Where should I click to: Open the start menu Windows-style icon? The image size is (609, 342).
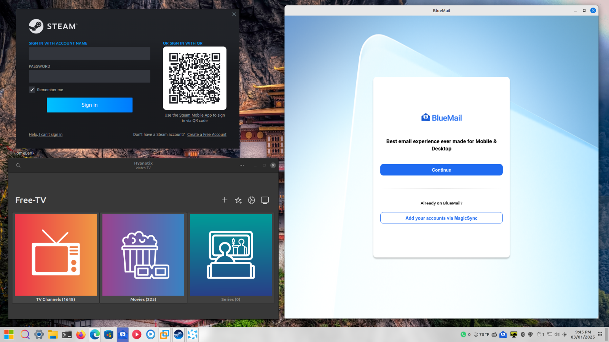coord(9,334)
